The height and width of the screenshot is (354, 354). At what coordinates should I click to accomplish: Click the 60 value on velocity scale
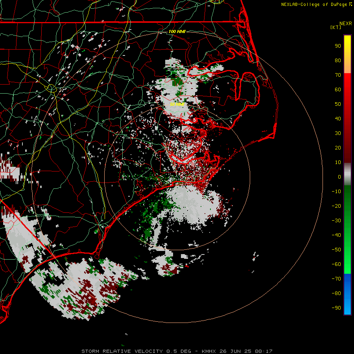pos(338,90)
